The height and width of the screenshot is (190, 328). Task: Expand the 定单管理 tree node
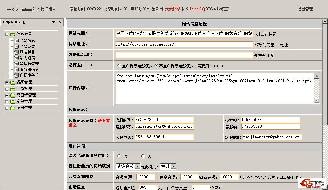coord(7,102)
